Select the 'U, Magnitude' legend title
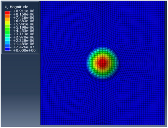This screenshot has width=168, height=128. (16, 7)
